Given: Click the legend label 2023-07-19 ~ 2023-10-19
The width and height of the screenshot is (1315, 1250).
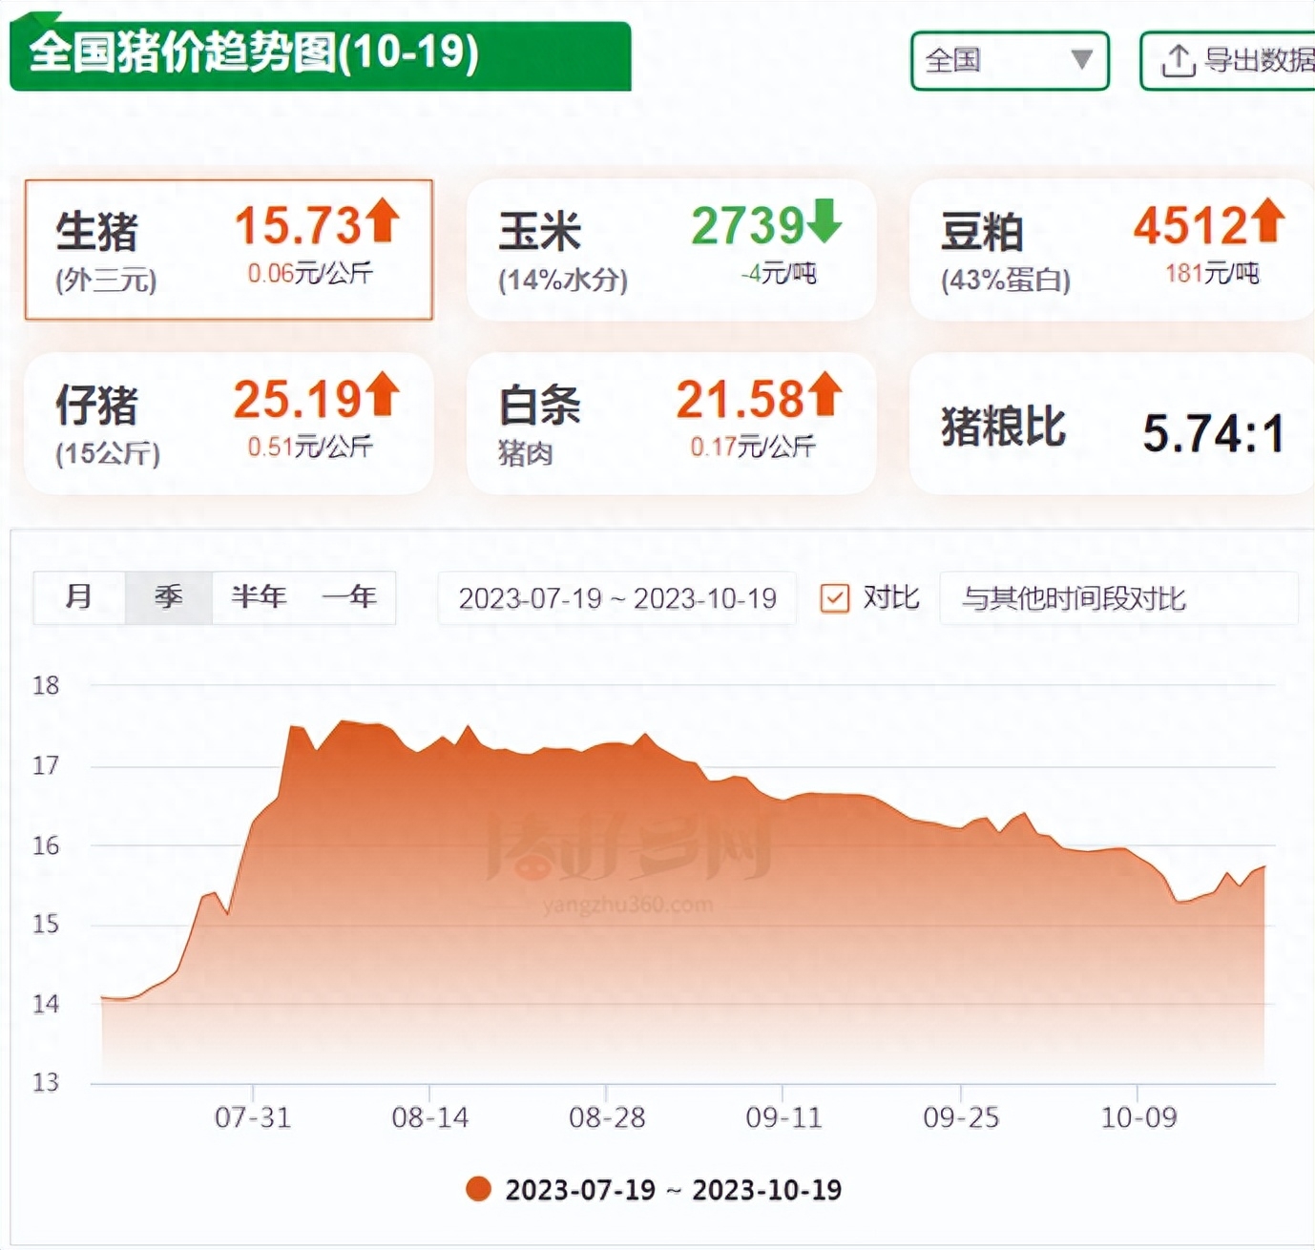Looking at the screenshot, I should [674, 1190].
